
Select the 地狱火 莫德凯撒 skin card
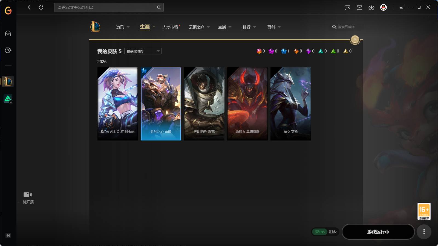tap(247, 104)
